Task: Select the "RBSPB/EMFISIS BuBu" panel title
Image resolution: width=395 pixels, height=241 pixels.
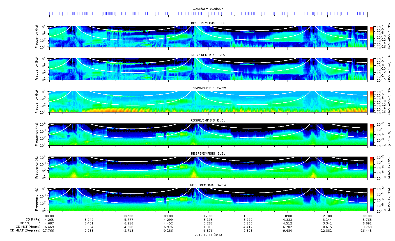Action: pyautogui.click(x=208, y=120)
